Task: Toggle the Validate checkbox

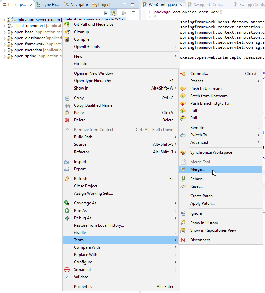Action: [x=67, y=277]
